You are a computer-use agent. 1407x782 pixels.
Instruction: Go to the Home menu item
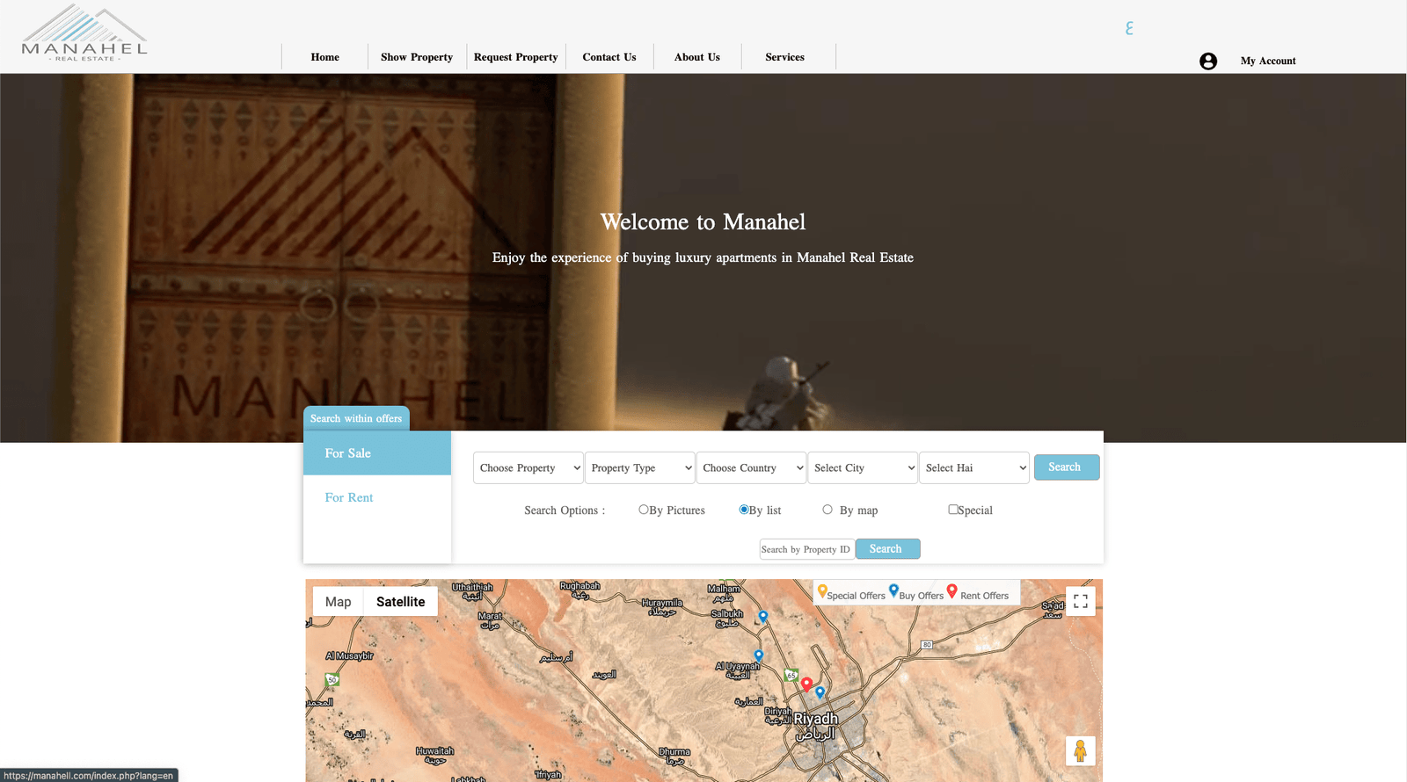tap(324, 57)
